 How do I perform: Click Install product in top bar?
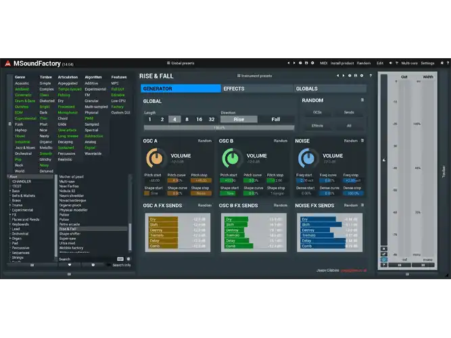(342, 63)
